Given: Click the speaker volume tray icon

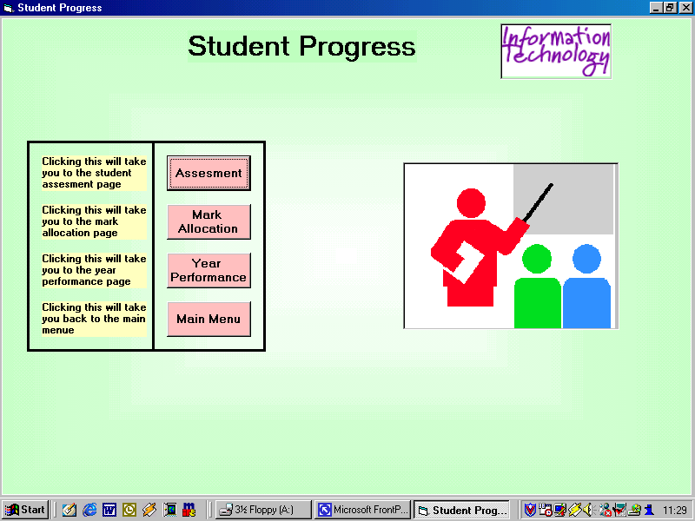Looking at the screenshot, I should 588,511.
